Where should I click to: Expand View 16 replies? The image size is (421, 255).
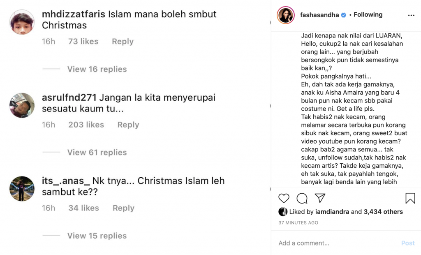pos(97,69)
